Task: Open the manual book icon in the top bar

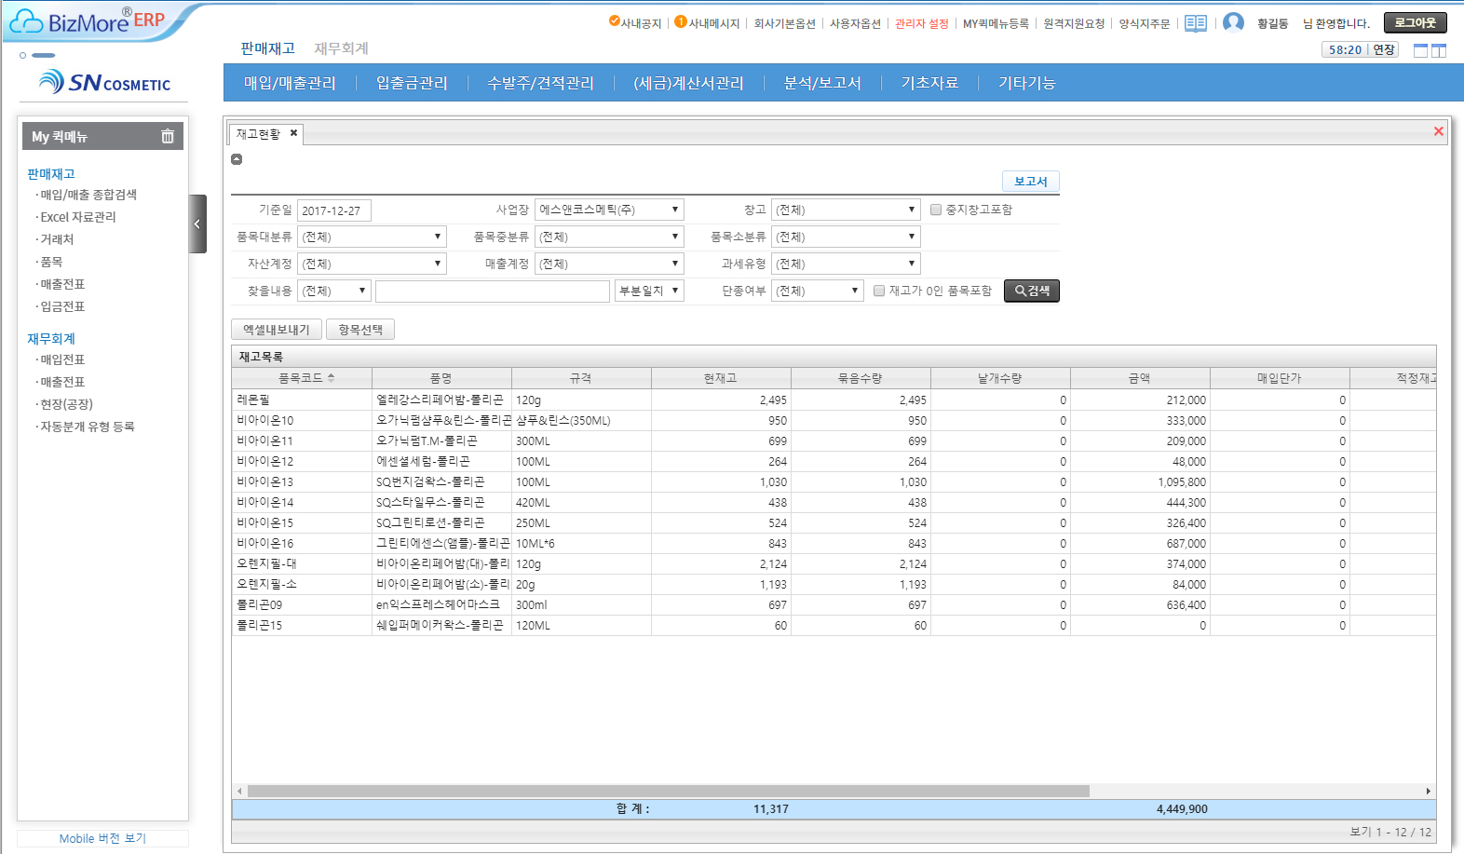Action: pos(1196,23)
